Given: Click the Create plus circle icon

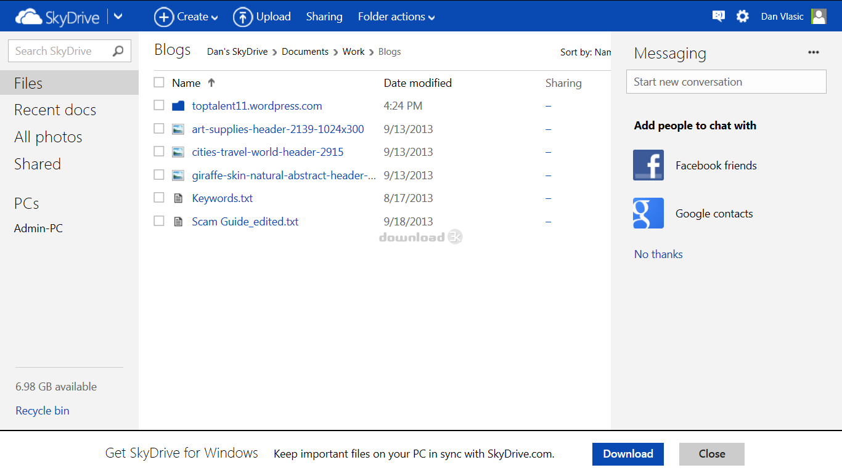Looking at the screenshot, I should click(163, 17).
